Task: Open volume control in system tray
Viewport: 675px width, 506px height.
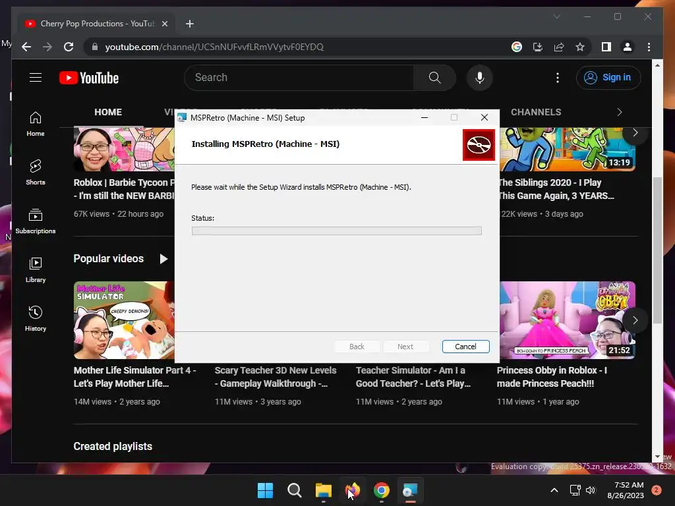Action: click(x=591, y=490)
